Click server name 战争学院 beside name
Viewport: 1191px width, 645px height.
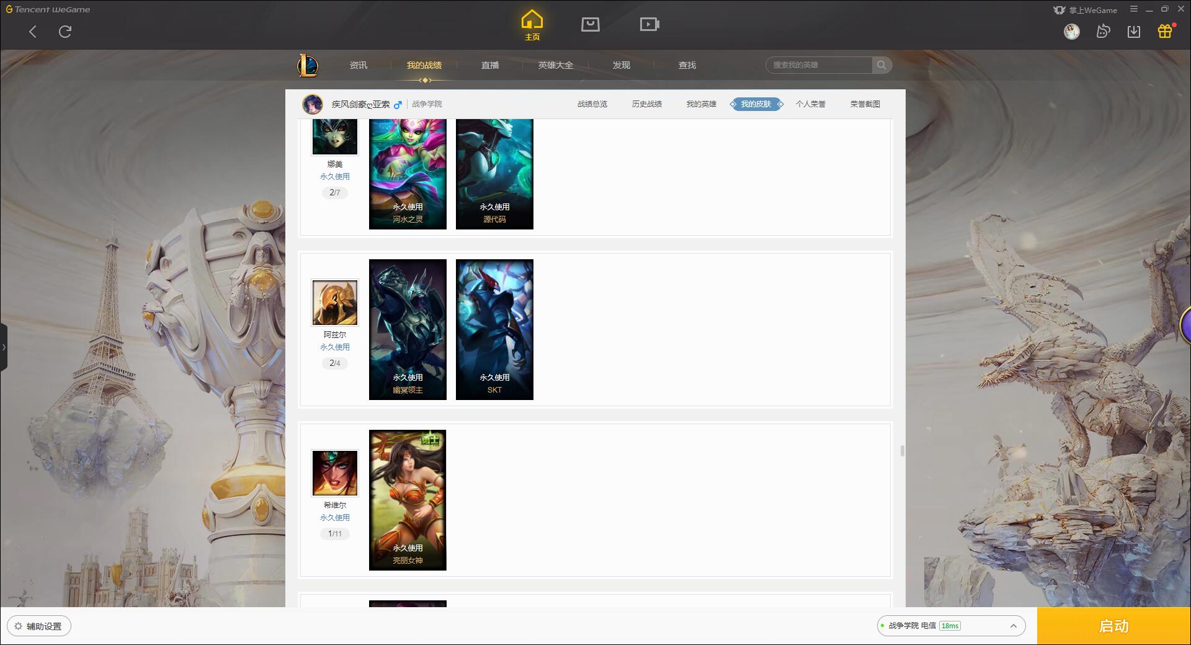tap(427, 104)
